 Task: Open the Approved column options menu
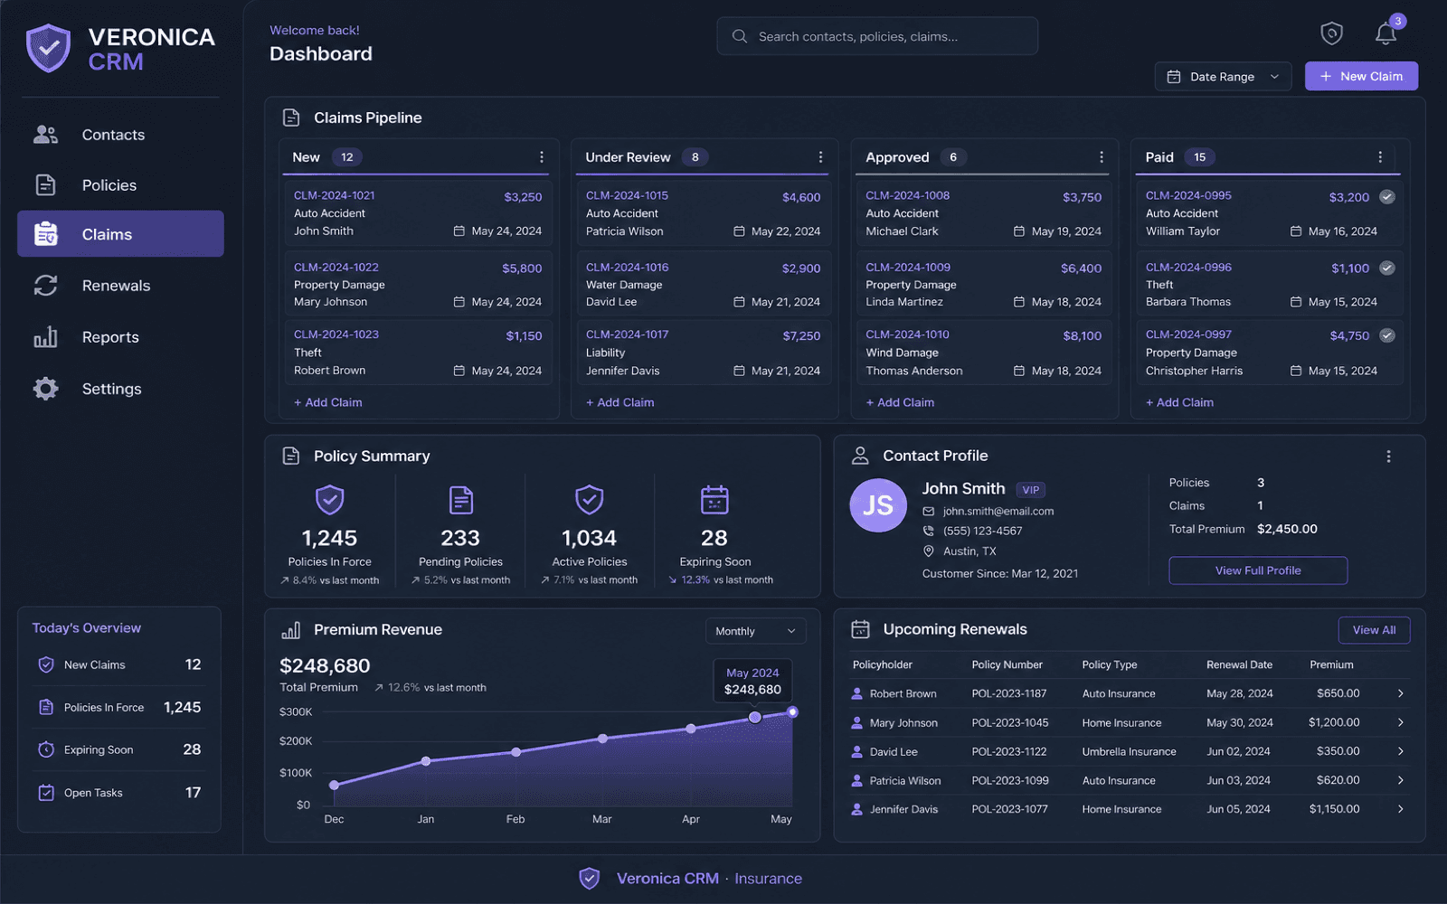[x=1101, y=157]
